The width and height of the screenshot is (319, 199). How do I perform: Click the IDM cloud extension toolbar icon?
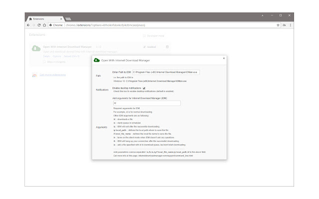point(284,25)
